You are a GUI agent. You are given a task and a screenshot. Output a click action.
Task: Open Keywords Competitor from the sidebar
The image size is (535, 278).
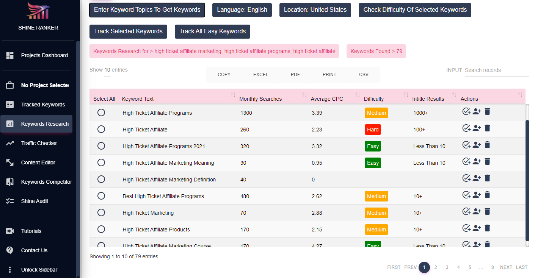tap(46, 182)
